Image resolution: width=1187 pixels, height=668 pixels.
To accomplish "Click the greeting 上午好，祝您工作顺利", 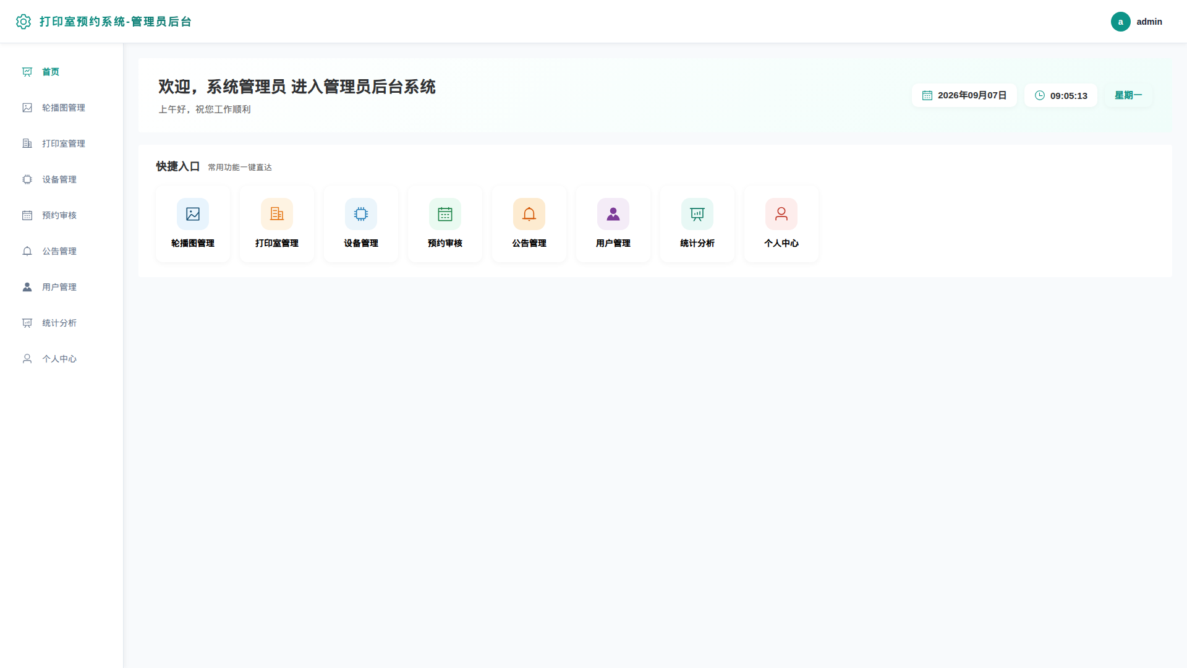I will (x=205, y=109).
